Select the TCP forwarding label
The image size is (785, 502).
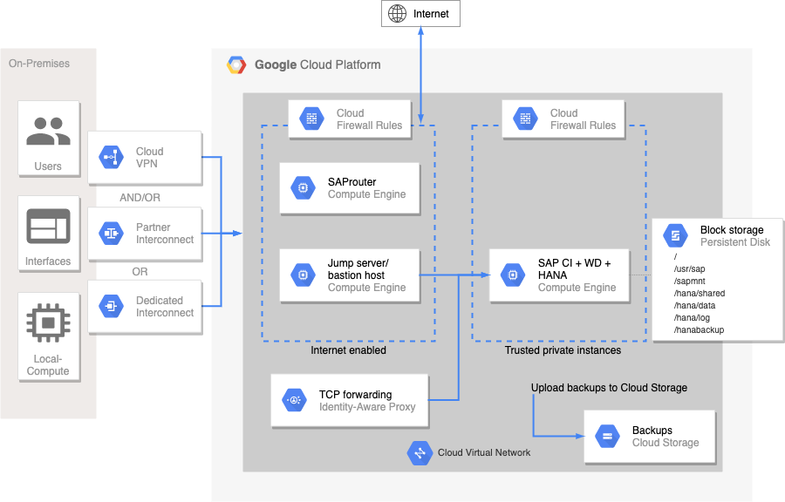point(356,395)
